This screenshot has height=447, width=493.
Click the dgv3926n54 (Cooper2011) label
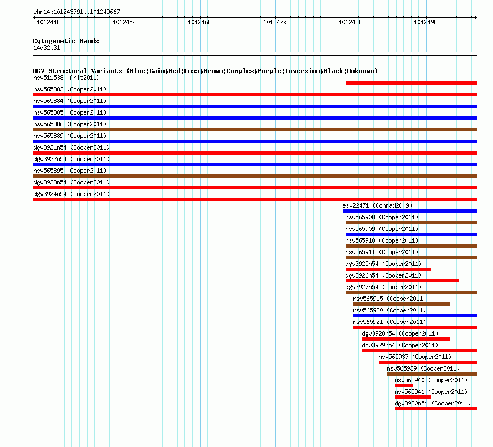[383, 275]
